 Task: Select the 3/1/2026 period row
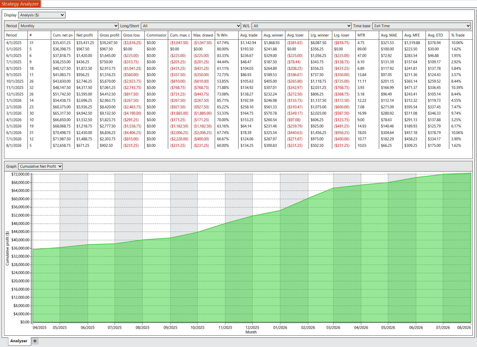238,114
